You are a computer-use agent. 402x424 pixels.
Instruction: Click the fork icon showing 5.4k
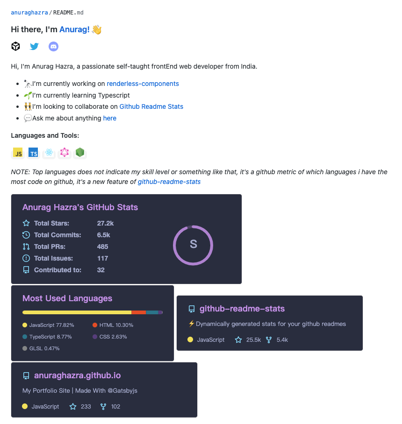pos(269,340)
